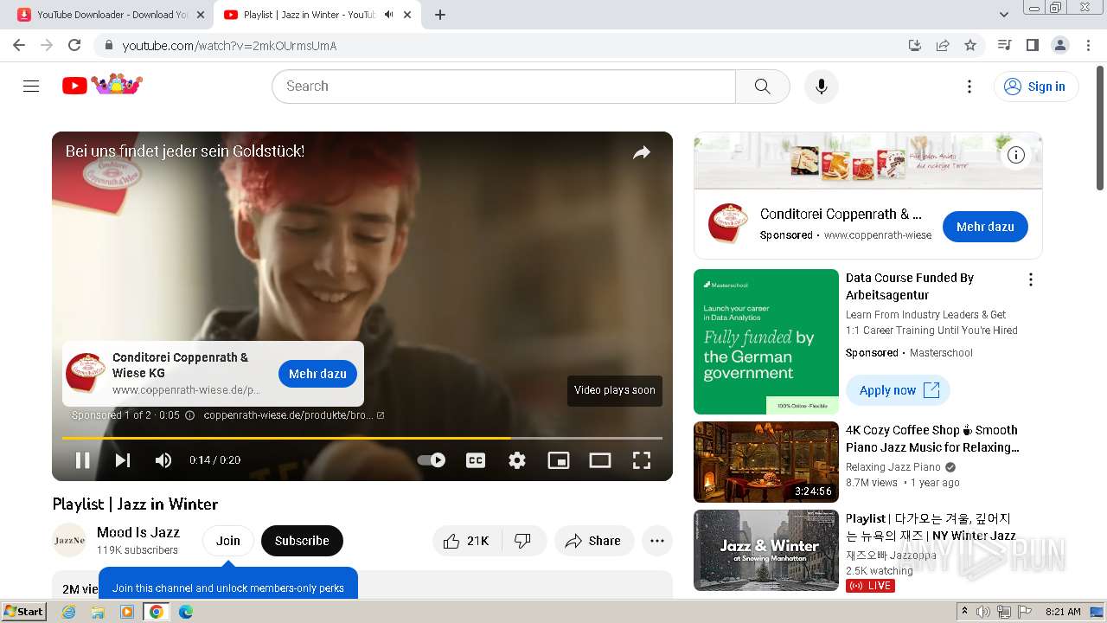This screenshot has height=623, width=1107.
Task: Click Mehr dazu in sidebar ad
Action: 985,227
